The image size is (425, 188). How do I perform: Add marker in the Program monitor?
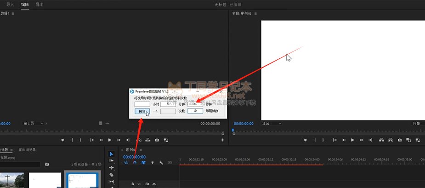tap(306, 140)
